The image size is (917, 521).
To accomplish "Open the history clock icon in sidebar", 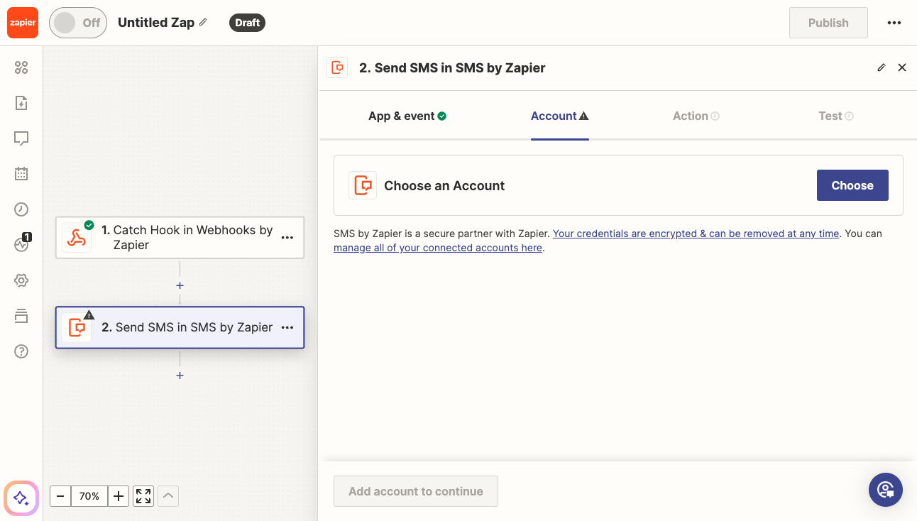I will point(21,209).
